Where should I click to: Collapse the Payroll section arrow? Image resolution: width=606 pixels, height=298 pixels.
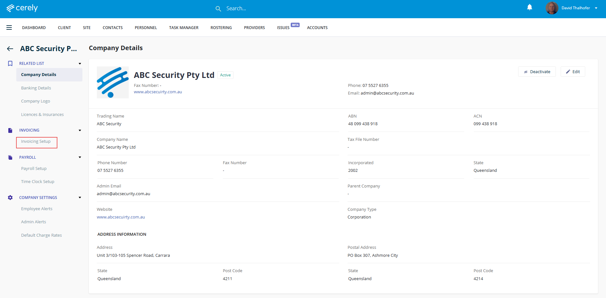[80, 157]
